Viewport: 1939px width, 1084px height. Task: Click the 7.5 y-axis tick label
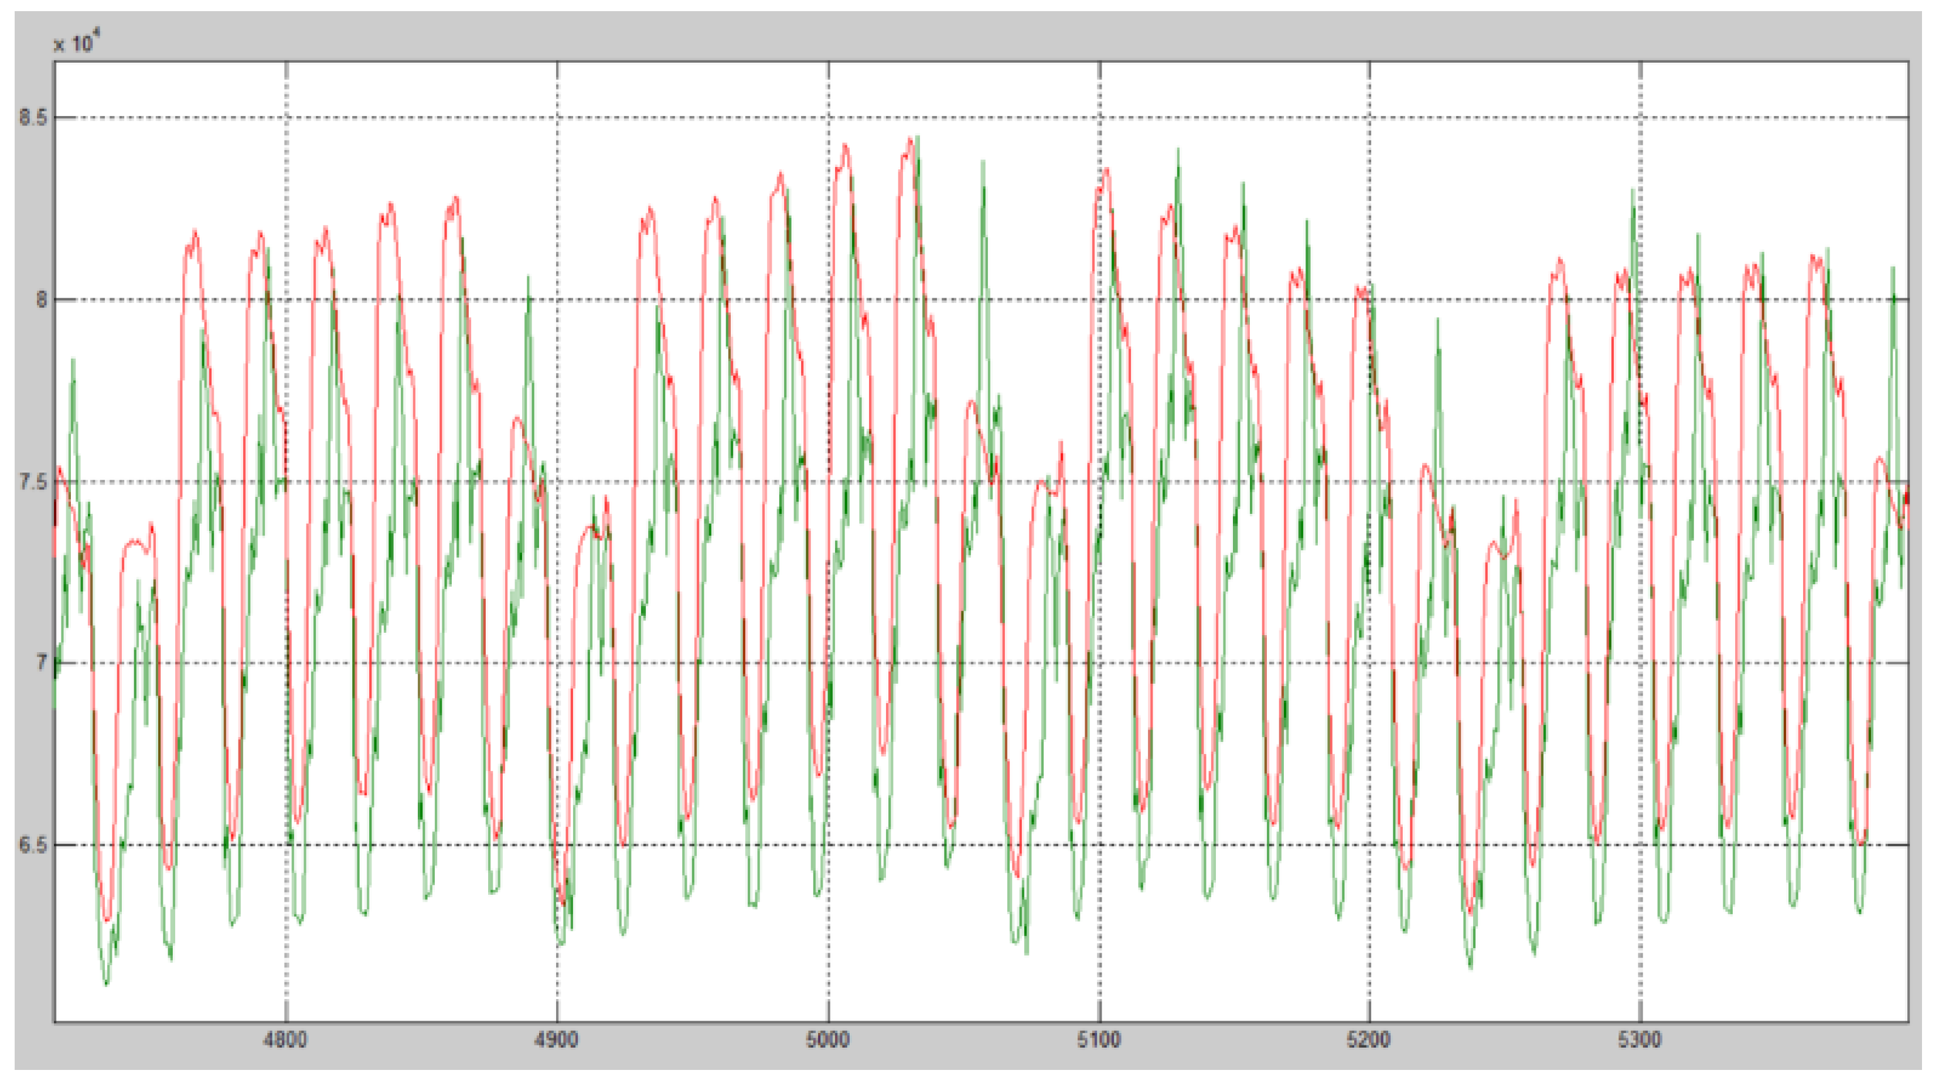pyautogui.click(x=32, y=482)
